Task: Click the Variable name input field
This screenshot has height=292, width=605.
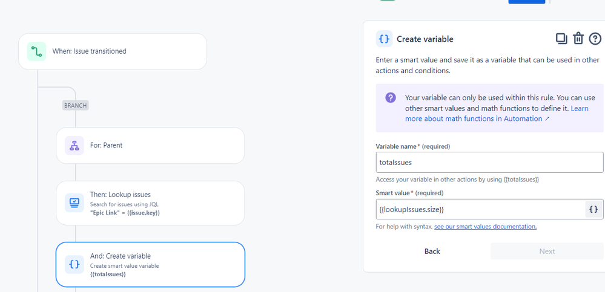Action: (x=490, y=162)
